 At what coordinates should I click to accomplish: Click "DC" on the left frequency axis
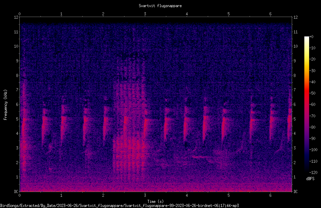point(16,192)
